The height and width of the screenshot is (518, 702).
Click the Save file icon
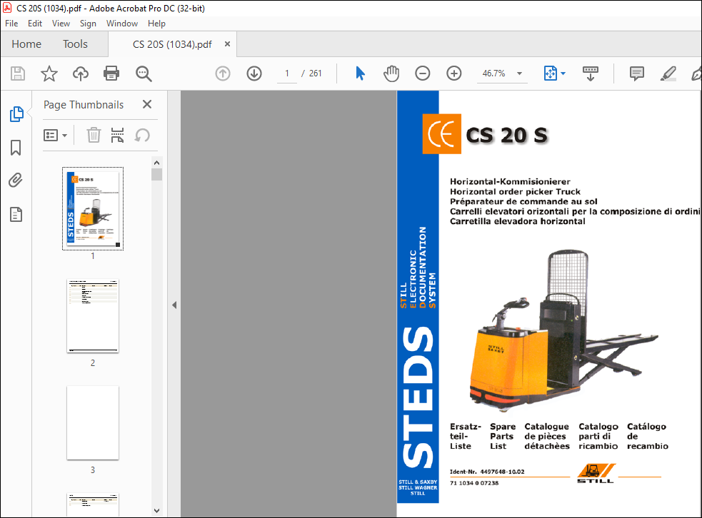coord(18,73)
